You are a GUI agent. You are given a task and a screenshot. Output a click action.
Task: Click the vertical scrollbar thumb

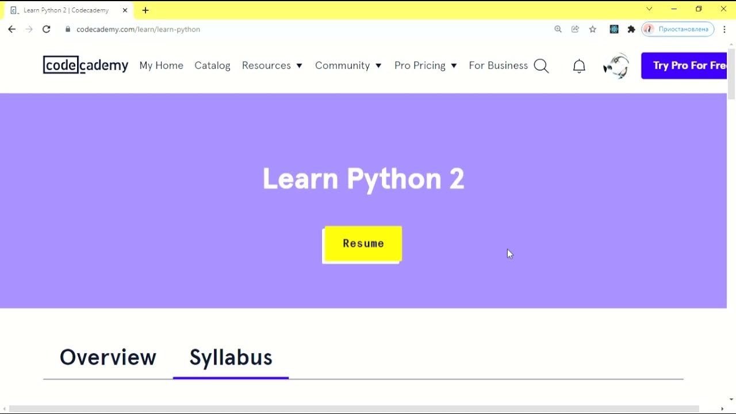(x=731, y=75)
